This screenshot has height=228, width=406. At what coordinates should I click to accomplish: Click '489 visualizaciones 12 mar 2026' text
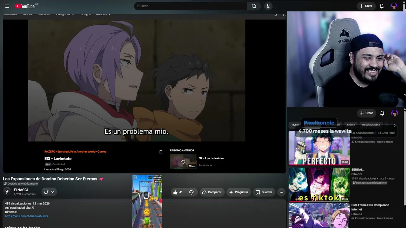click(27, 203)
